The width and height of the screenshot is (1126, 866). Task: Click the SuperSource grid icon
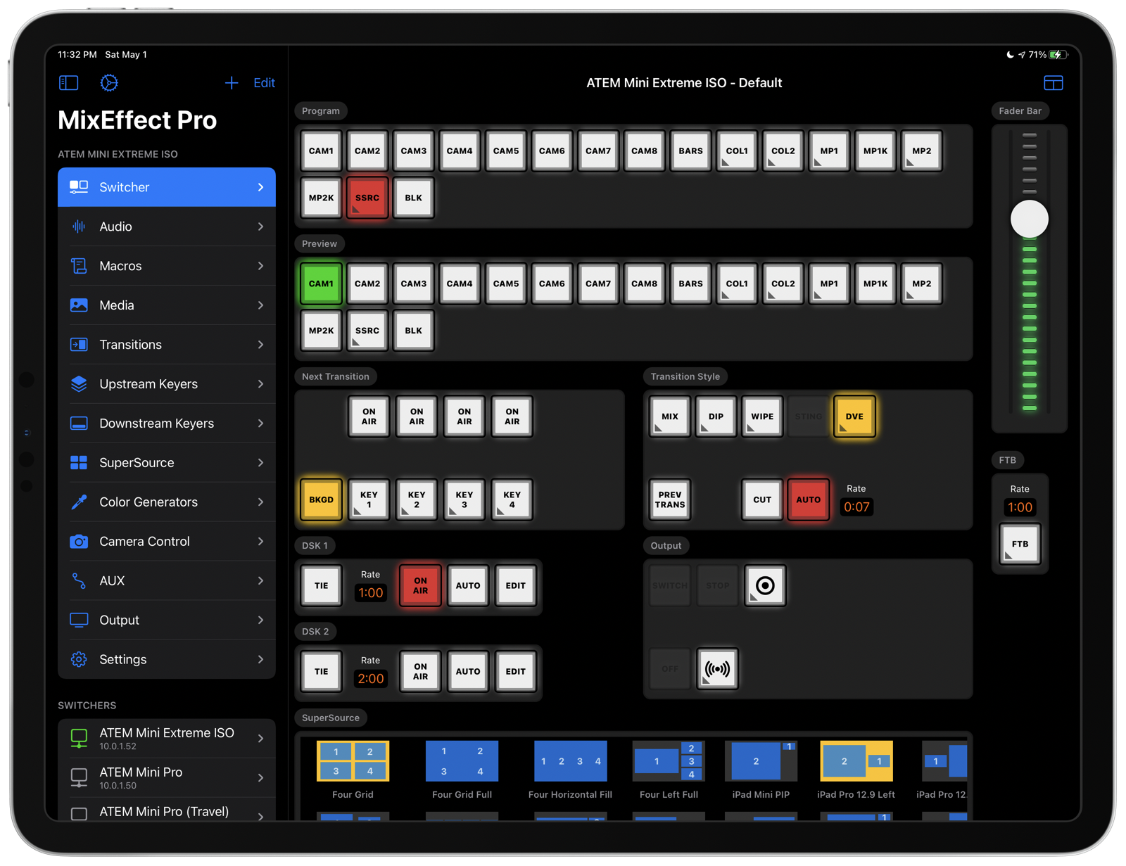click(x=79, y=463)
